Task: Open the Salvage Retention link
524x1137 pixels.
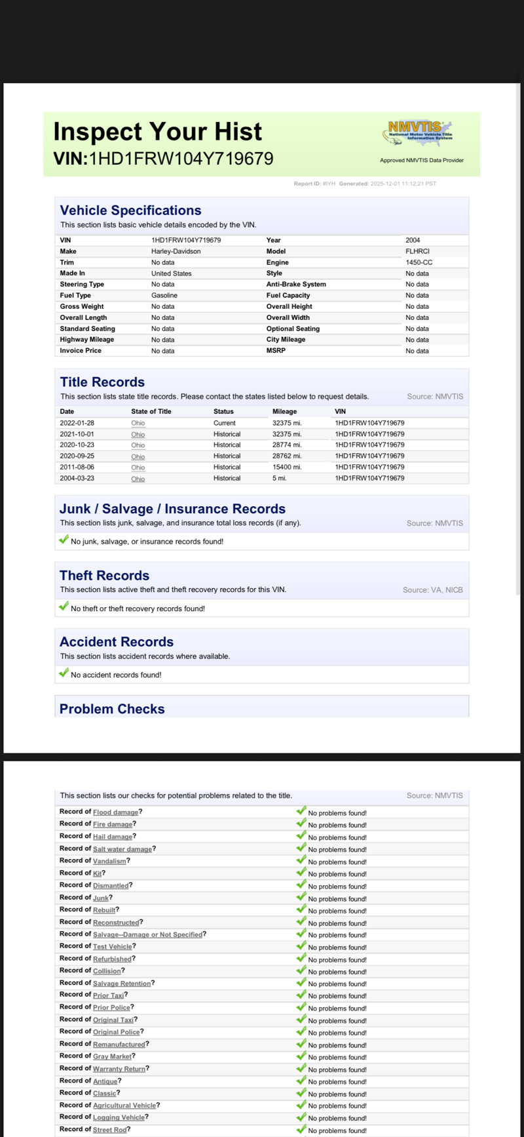Action: click(122, 984)
